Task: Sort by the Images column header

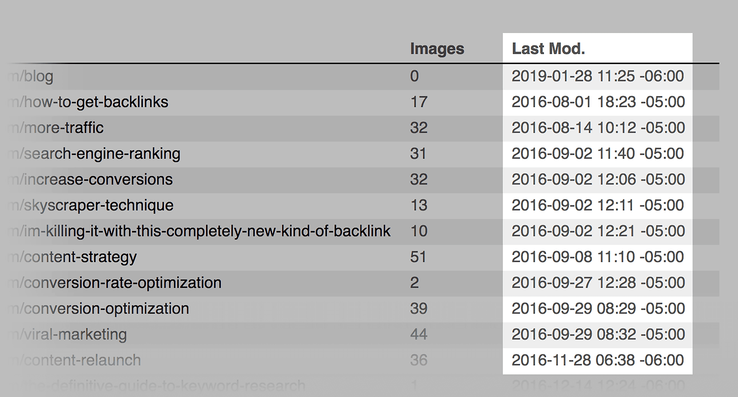Action: pos(437,49)
